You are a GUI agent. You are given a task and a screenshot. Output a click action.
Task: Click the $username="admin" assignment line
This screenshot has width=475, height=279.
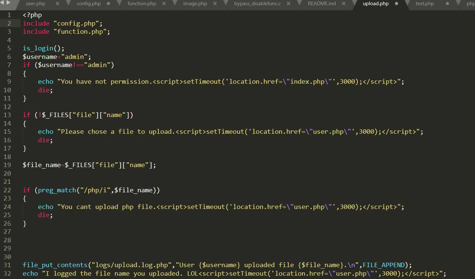tap(57, 57)
